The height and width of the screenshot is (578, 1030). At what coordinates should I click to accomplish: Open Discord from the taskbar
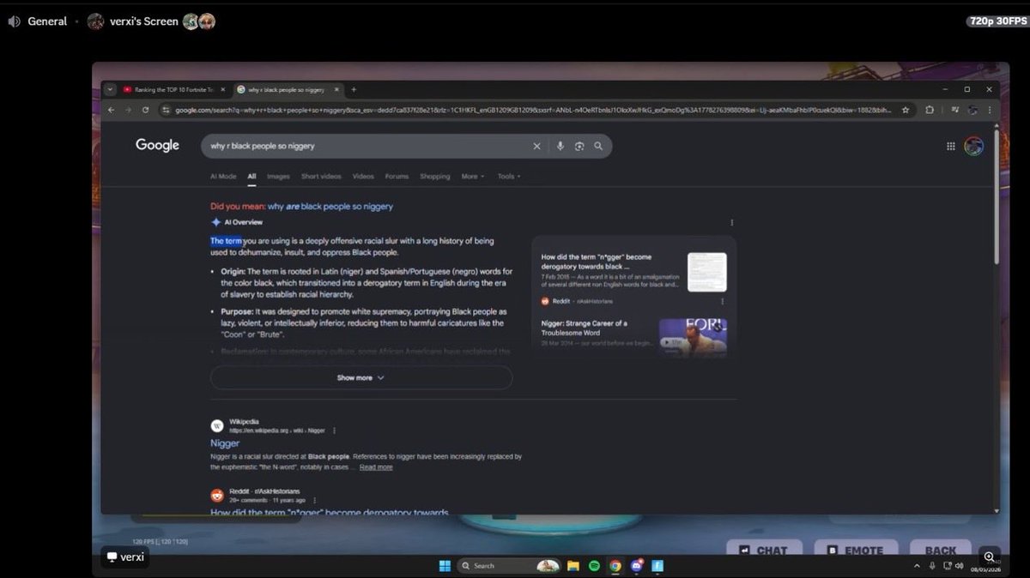637,566
